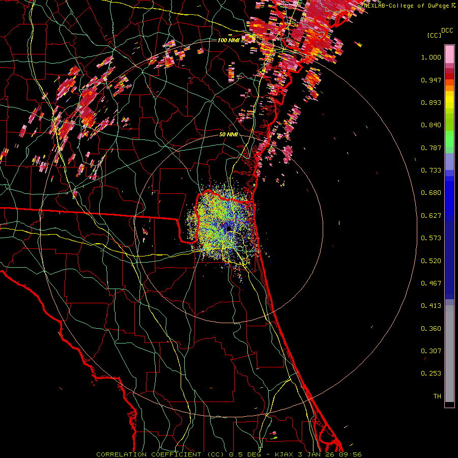Click the TH threshold label
458x458 pixels.
437,396
